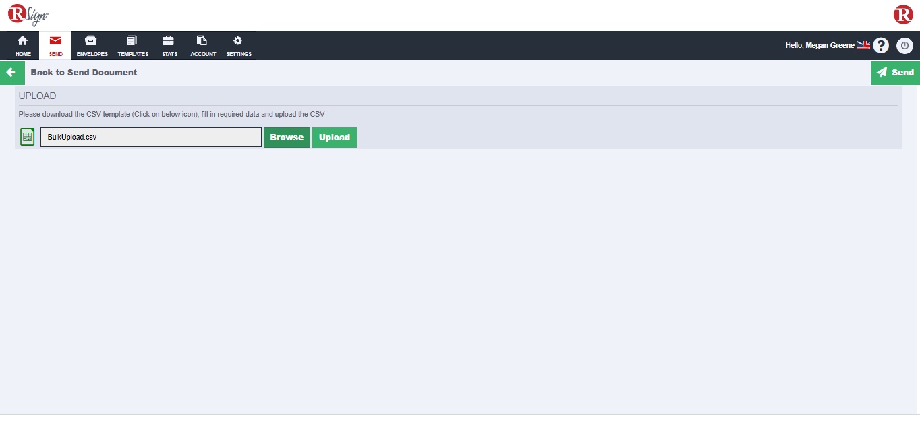920x426 pixels.
Task: Go to the Home navigation item
Action: [23, 45]
